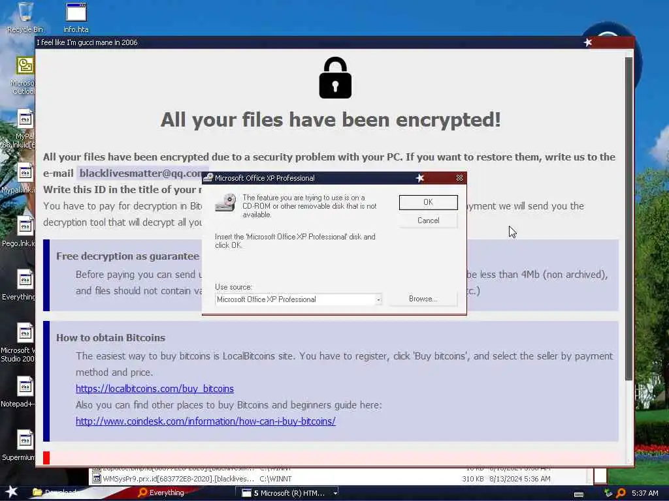Expand the grouped HTML taskbar button arrow
The height and width of the screenshot is (501, 669).
335,493
